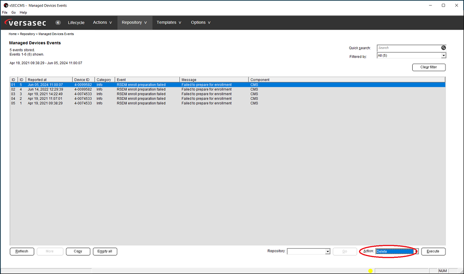Select event row Apr 19, 2021 11:07:01

(228, 99)
